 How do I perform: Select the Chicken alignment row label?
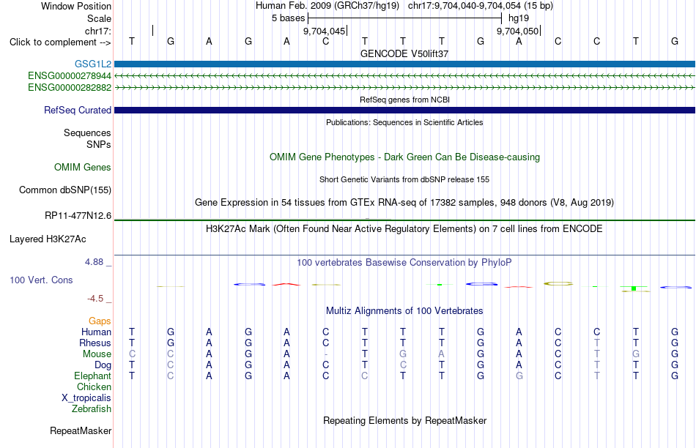click(x=94, y=387)
